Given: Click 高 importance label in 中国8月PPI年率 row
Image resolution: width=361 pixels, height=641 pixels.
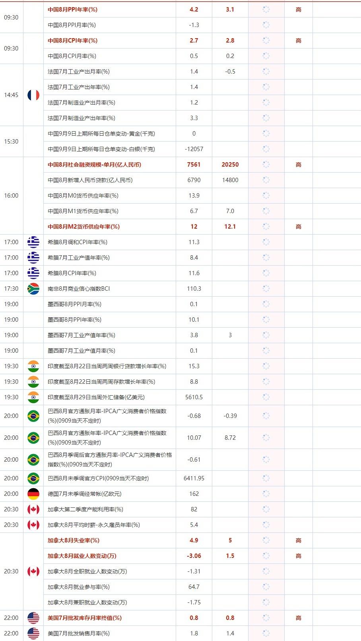Looking at the screenshot, I should coord(298,10).
